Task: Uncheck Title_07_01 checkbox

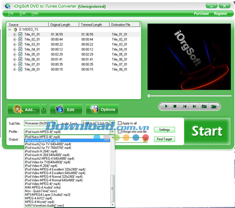Action: coord(20,64)
